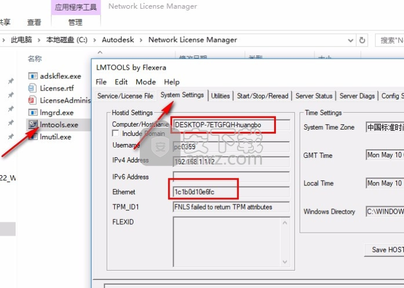Screen dimensions: 404x288
Task: Click the Computer/Hostname field
Action: [x=231, y=125]
